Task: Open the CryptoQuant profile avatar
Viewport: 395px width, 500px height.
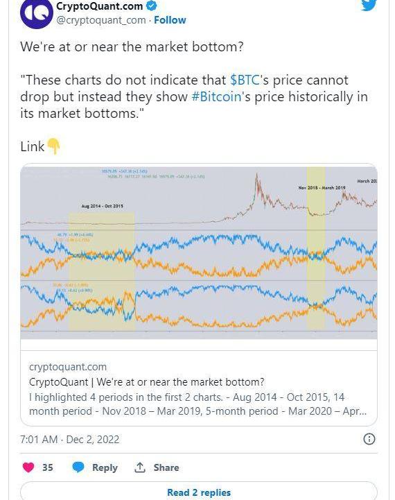Action: point(36,13)
